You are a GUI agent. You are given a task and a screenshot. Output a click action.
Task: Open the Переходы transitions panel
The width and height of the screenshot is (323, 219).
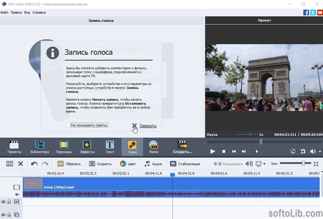pyautogui.click(x=64, y=147)
